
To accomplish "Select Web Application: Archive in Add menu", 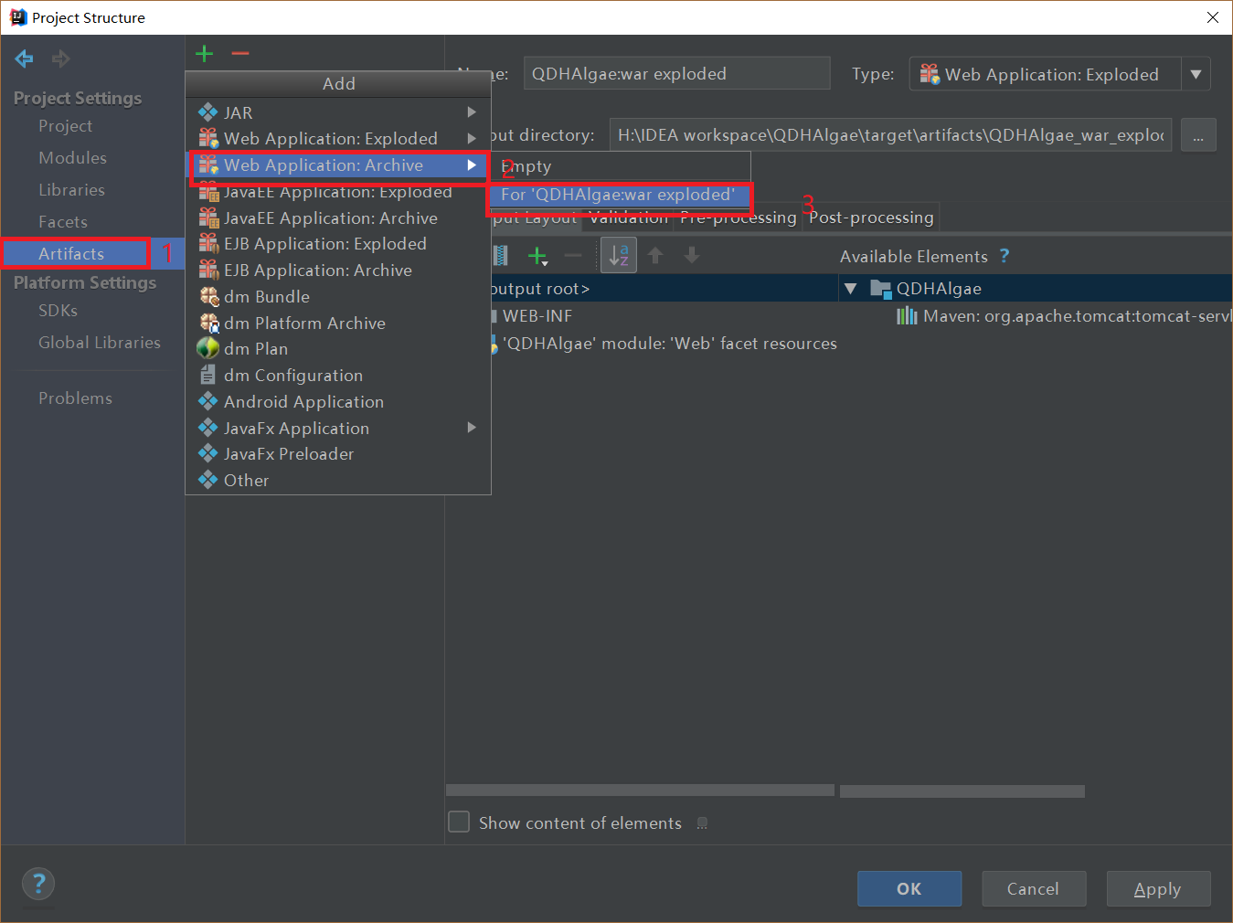I will (x=338, y=165).
